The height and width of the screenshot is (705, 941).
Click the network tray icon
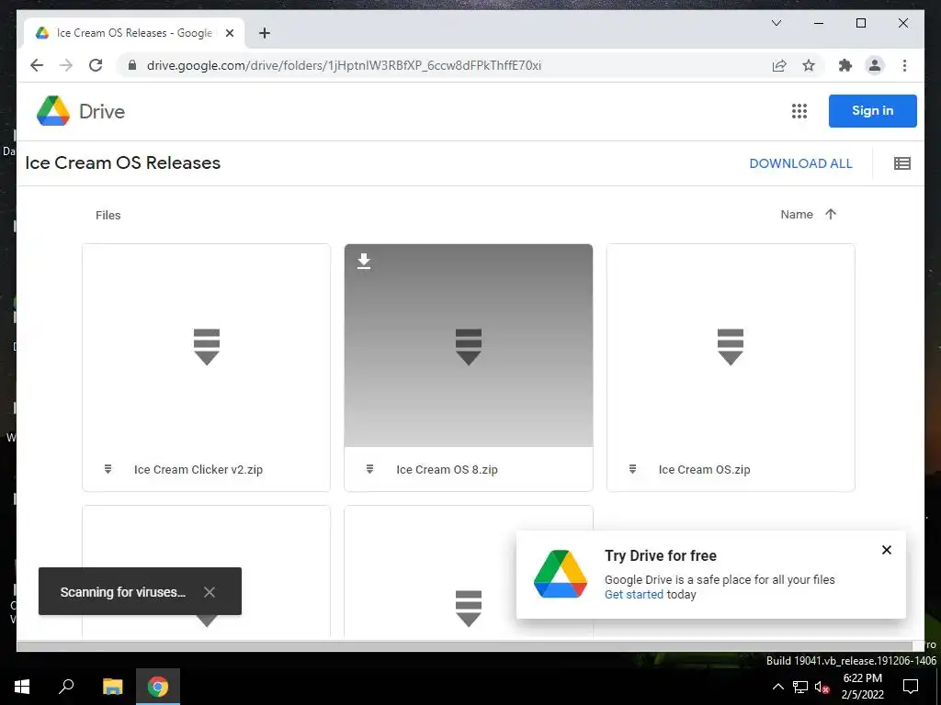click(800, 687)
